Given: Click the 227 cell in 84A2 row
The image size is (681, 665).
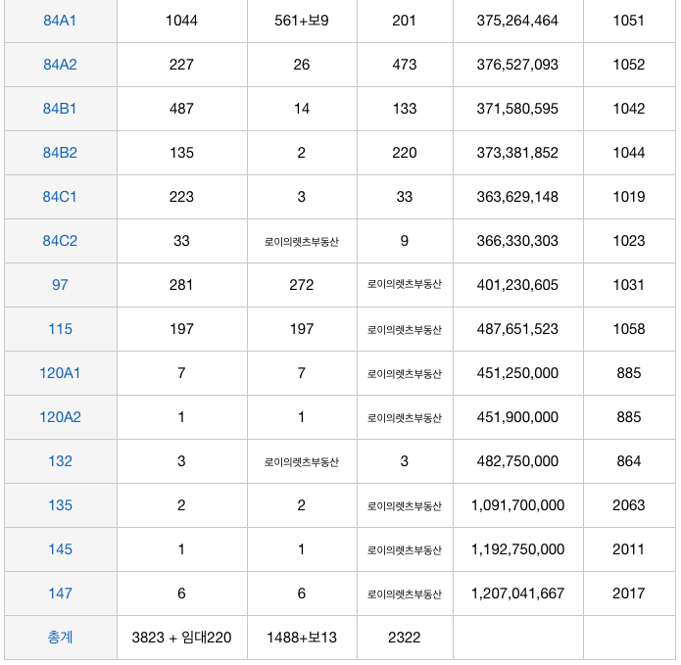Looking at the screenshot, I should pos(181,65).
